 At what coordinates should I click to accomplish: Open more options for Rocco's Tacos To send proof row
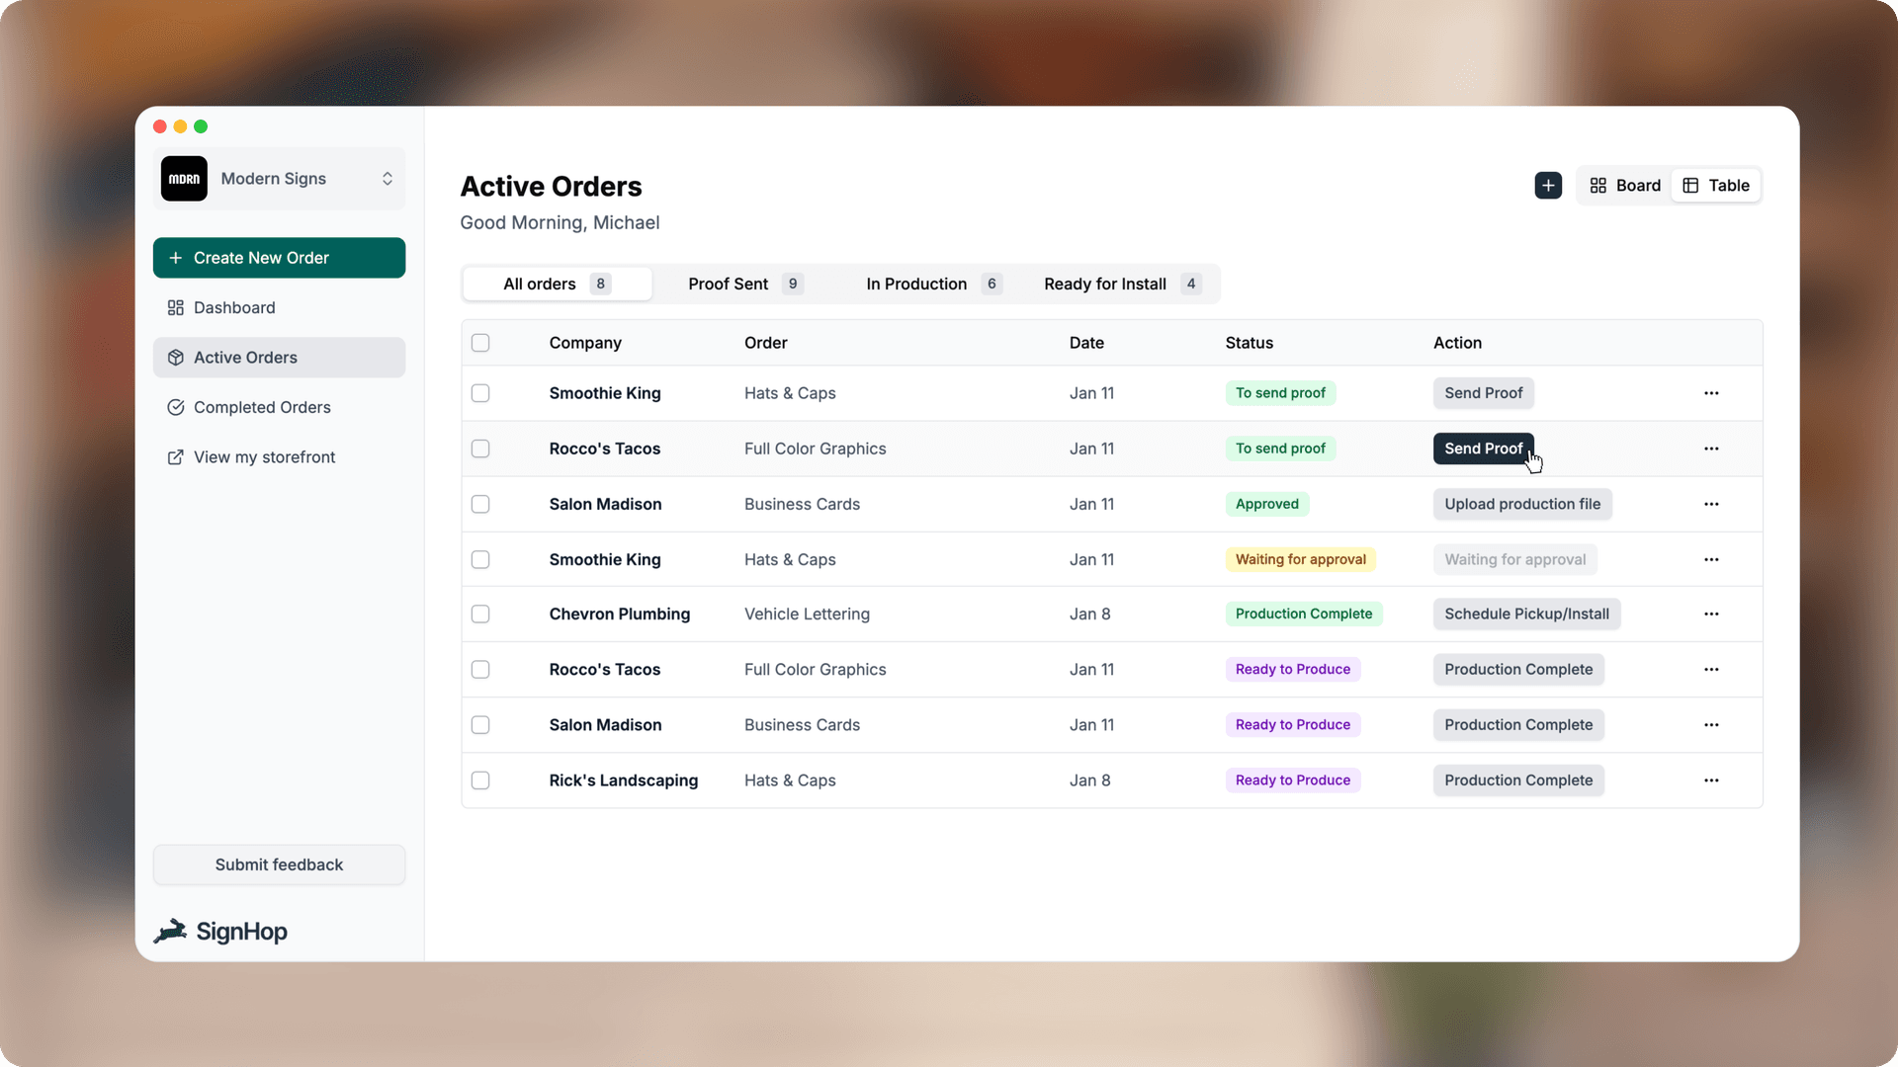point(1711,449)
